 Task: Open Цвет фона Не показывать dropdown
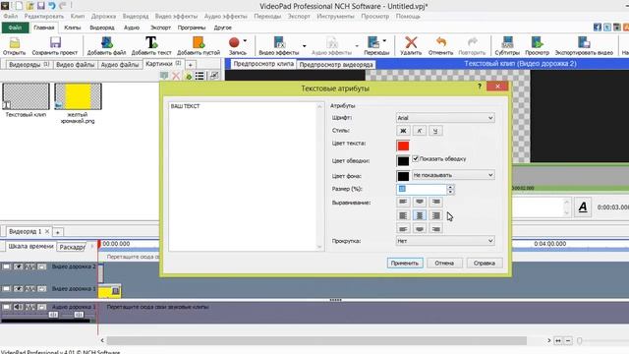pyautogui.click(x=453, y=175)
